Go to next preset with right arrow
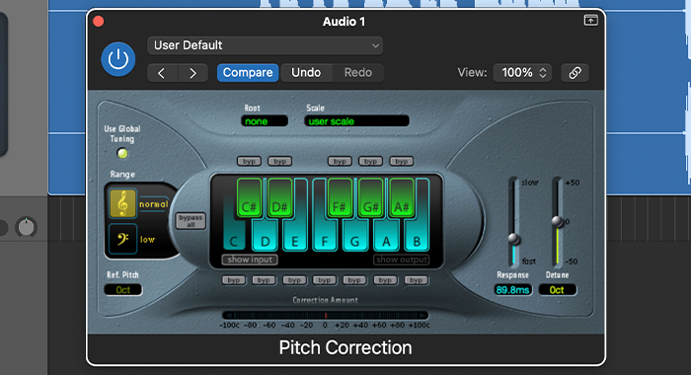The height and width of the screenshot is (375, 691). 192,73
